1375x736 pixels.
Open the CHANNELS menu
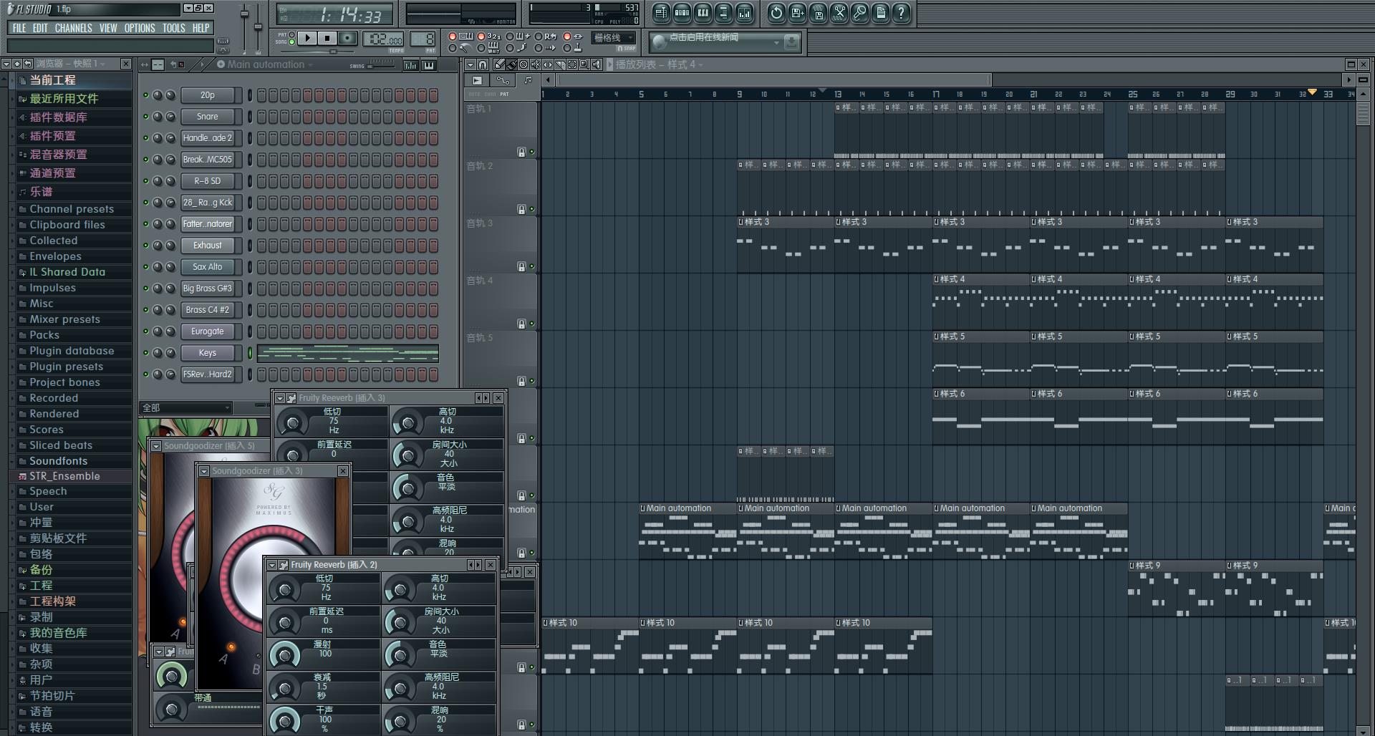(73, 28)
